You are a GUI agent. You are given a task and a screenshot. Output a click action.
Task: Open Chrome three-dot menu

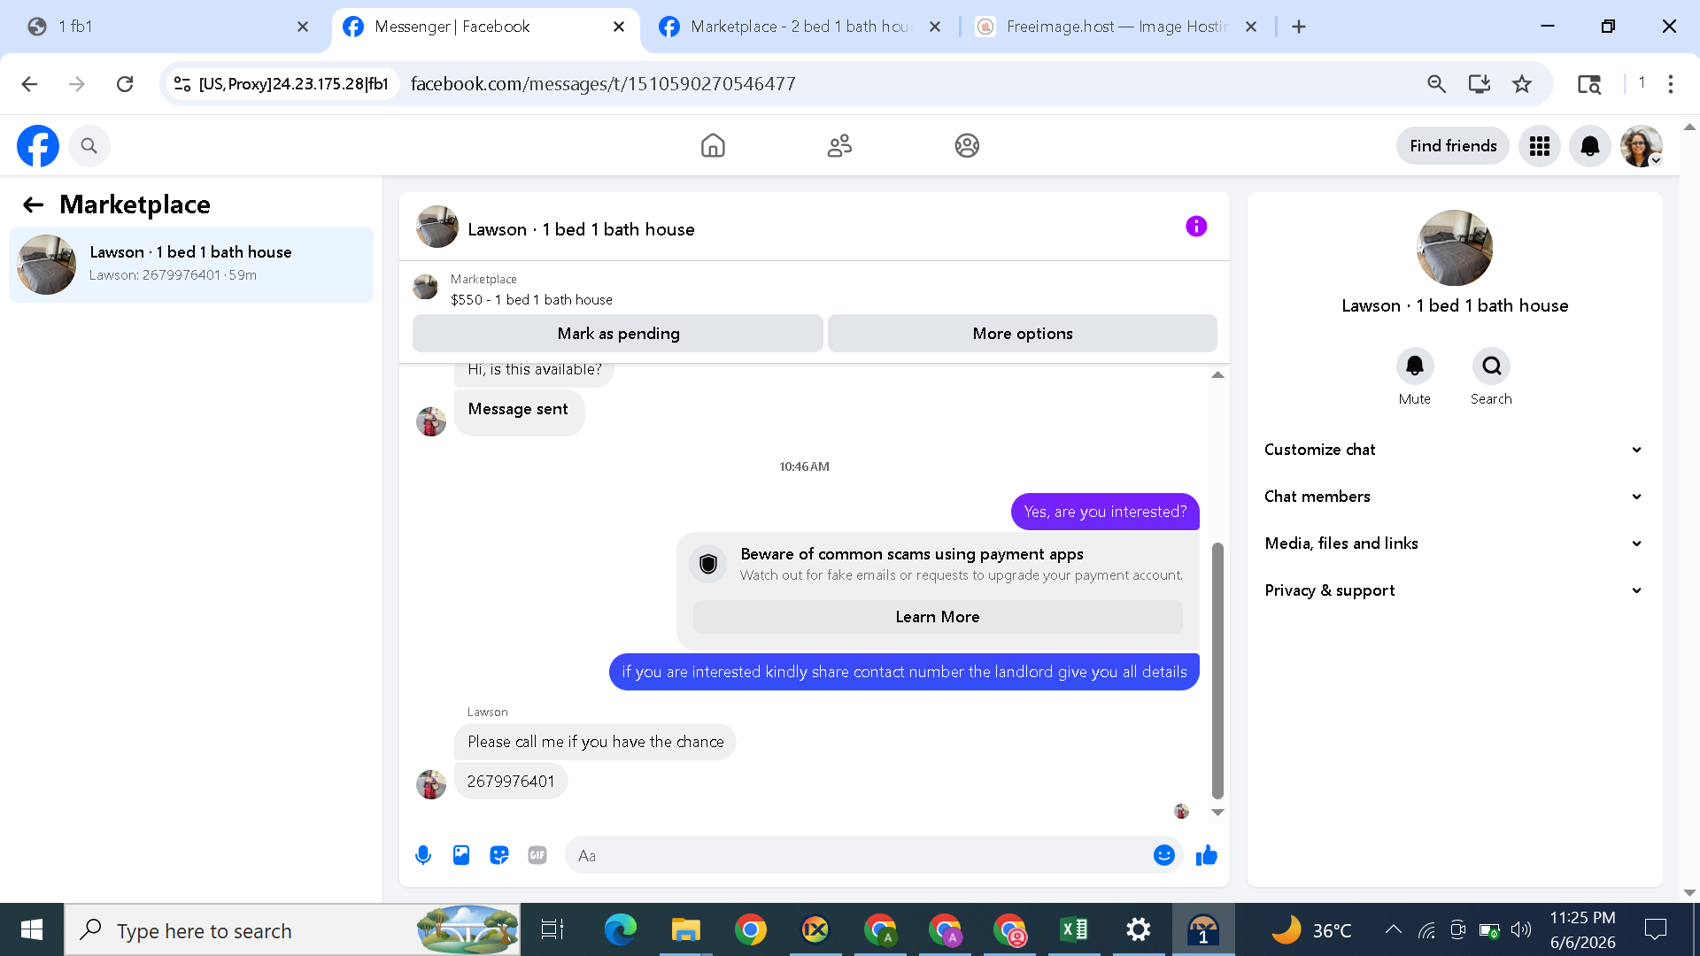click(1671, 84)
